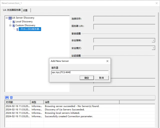Click the 安全设置 section label

point(76,34)
